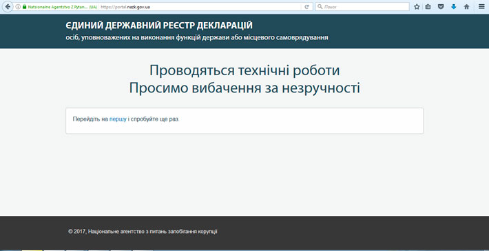Image resolution: width=489 pixels, height=251 pixels.
Task: Reload the page with the refresh icon
Action: pyautogui.click(x=306, y=7)
